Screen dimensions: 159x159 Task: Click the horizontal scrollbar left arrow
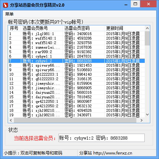point(11,120)
